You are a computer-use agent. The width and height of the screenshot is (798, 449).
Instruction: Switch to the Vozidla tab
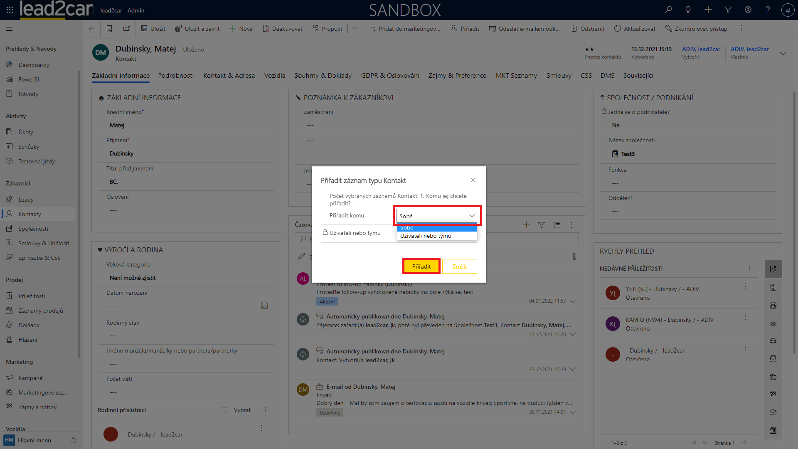click(274, 75)
